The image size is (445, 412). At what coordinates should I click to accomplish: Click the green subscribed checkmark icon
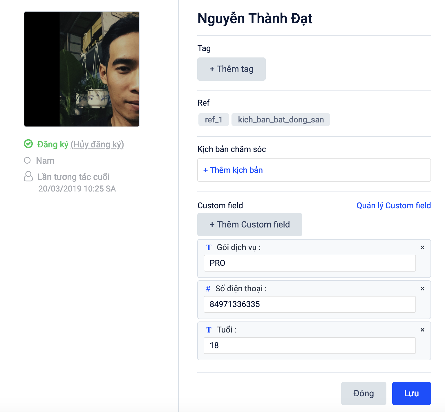[28, 144]
